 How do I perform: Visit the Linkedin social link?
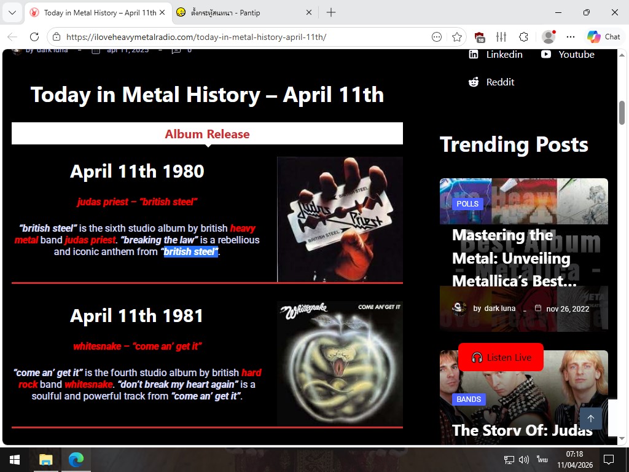496,54
